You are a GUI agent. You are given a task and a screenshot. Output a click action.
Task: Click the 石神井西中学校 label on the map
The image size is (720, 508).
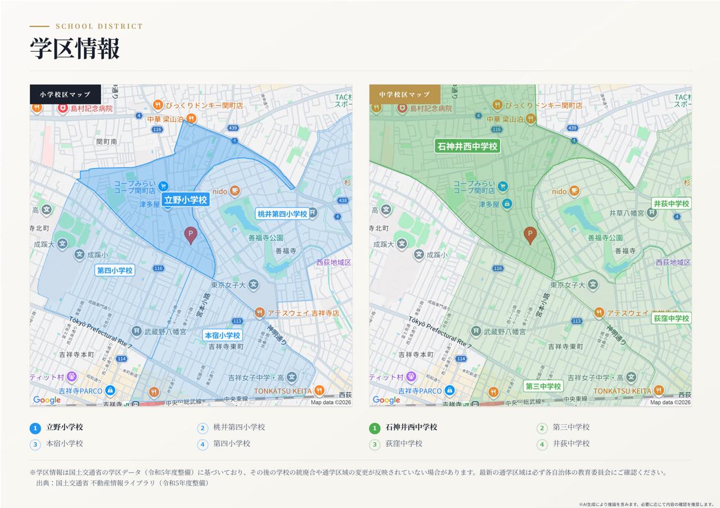point(467,146)
